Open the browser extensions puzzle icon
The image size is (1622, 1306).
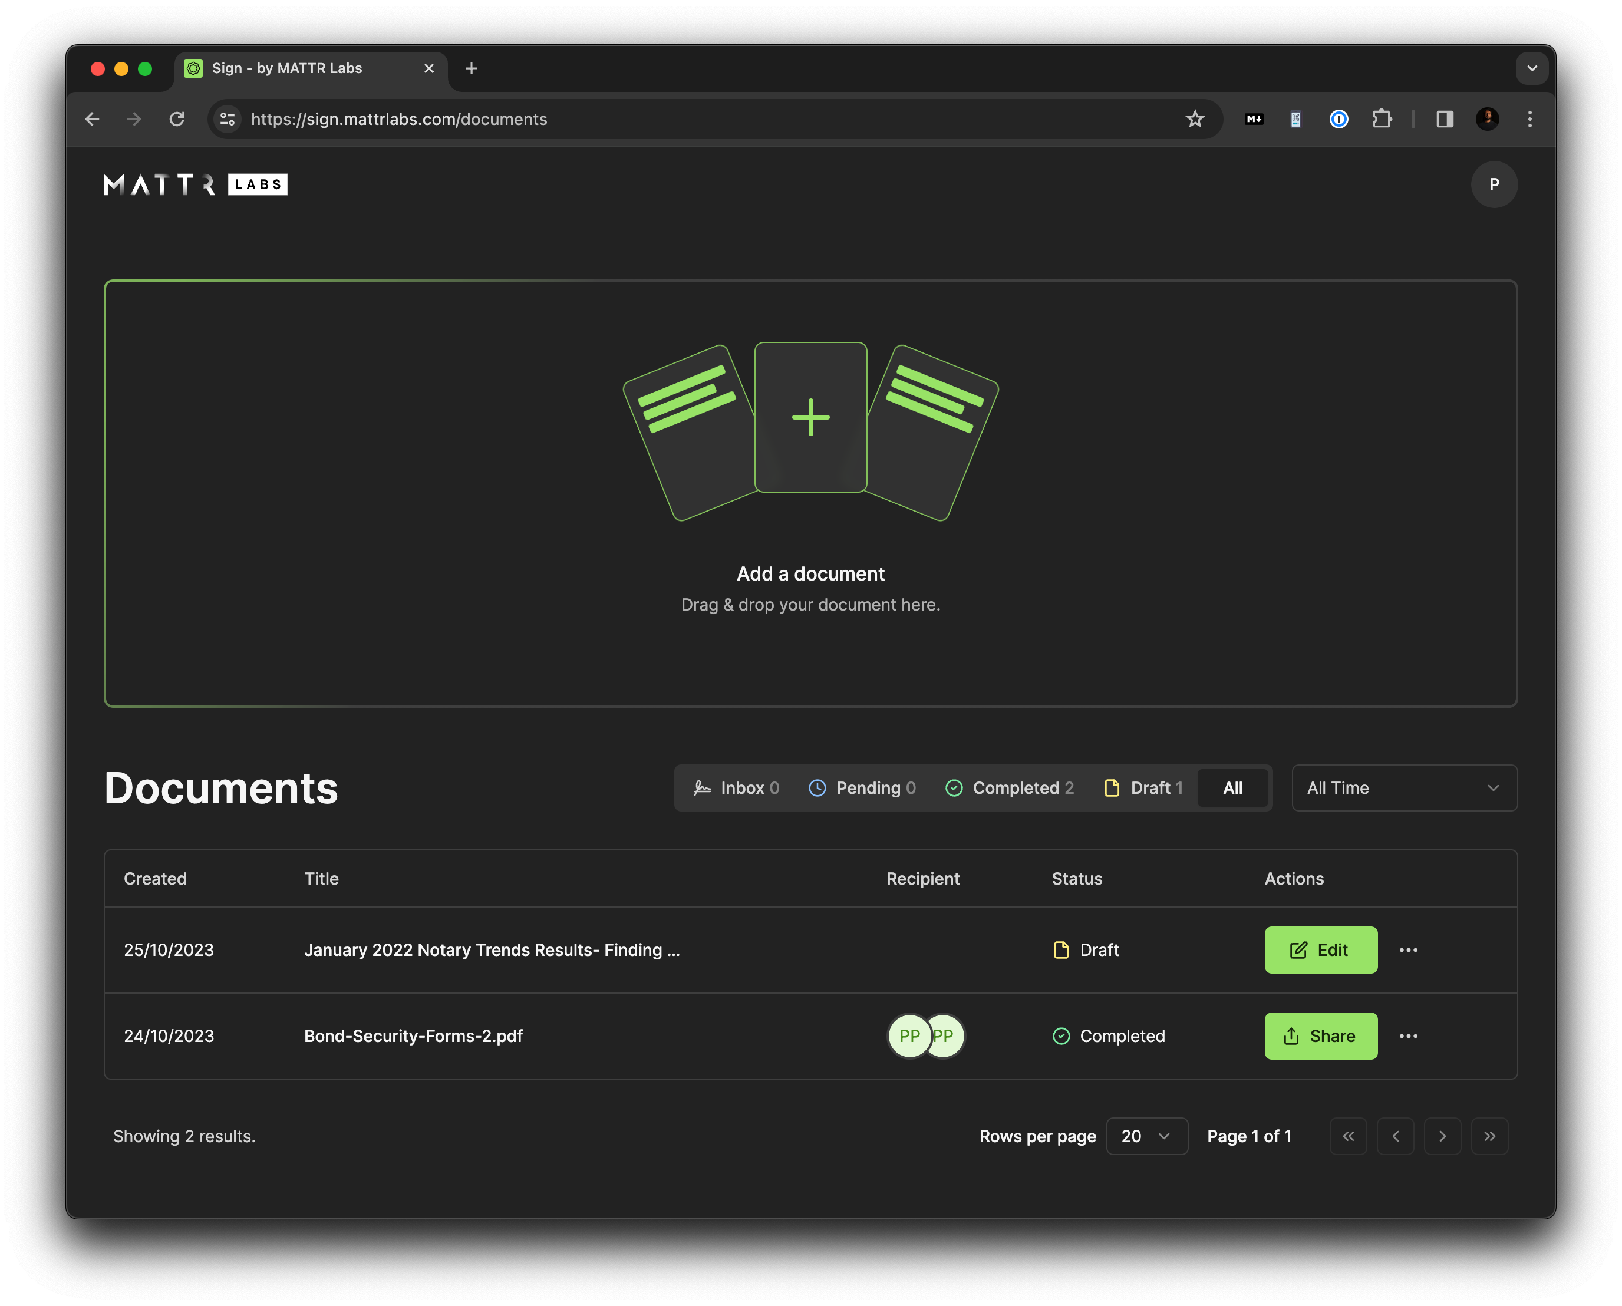[1382, 119]
